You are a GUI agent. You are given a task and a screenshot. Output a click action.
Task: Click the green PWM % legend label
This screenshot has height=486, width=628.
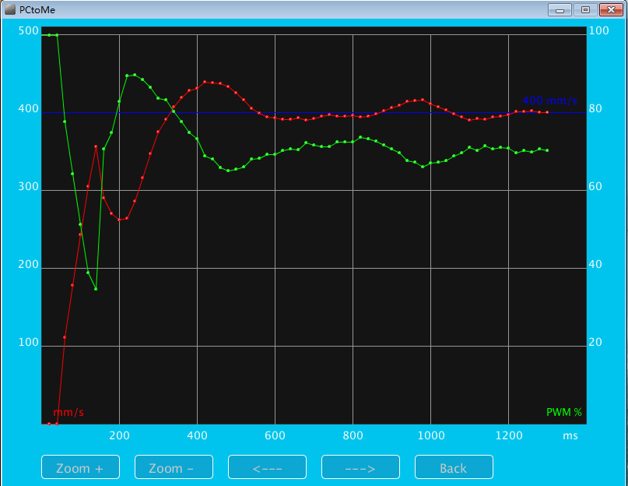(564, 412)
